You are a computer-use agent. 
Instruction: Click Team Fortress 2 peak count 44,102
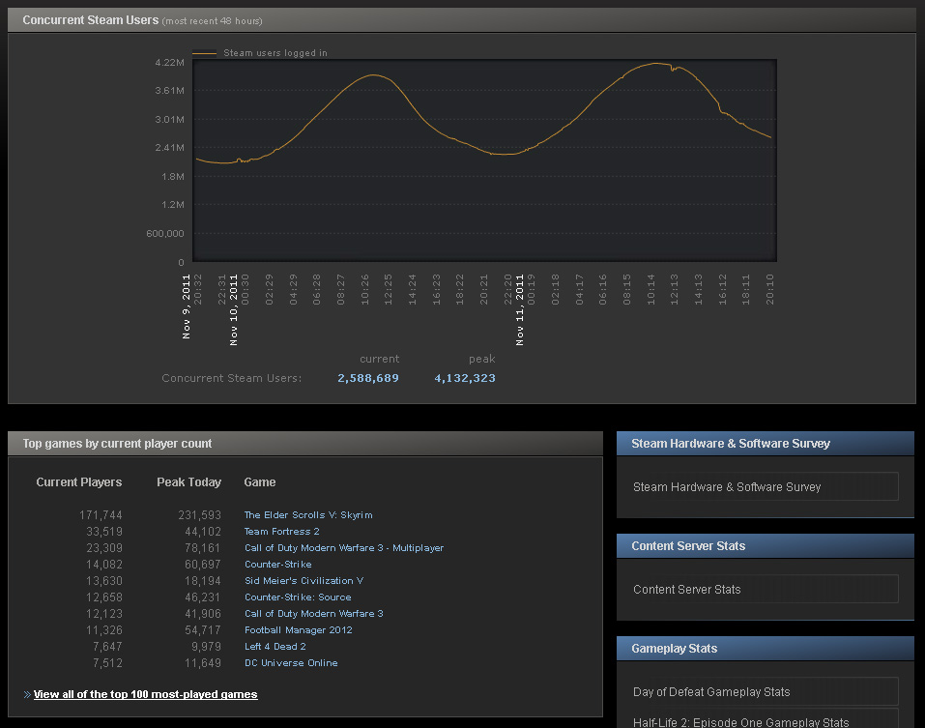[x=203, y=532]
